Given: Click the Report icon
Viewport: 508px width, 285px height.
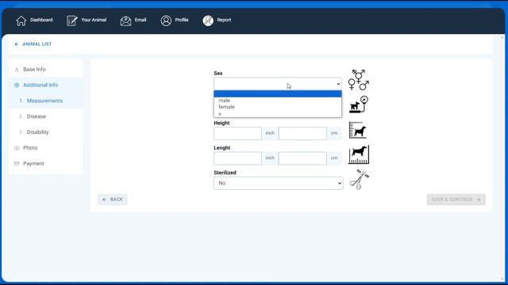Looking at the screenshot, I should (x=208, y=21).
